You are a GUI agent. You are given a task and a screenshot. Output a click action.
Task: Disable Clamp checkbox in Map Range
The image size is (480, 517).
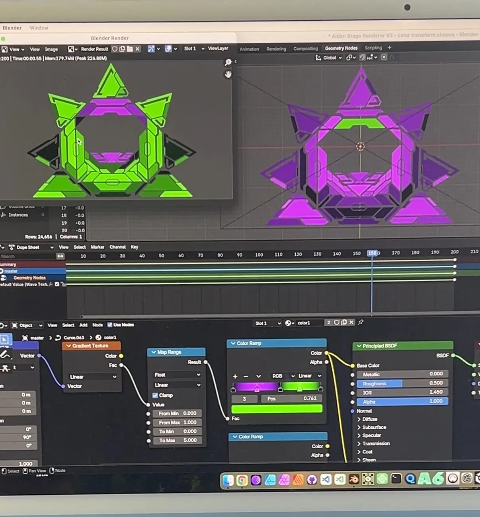click(x=155, y=395)
